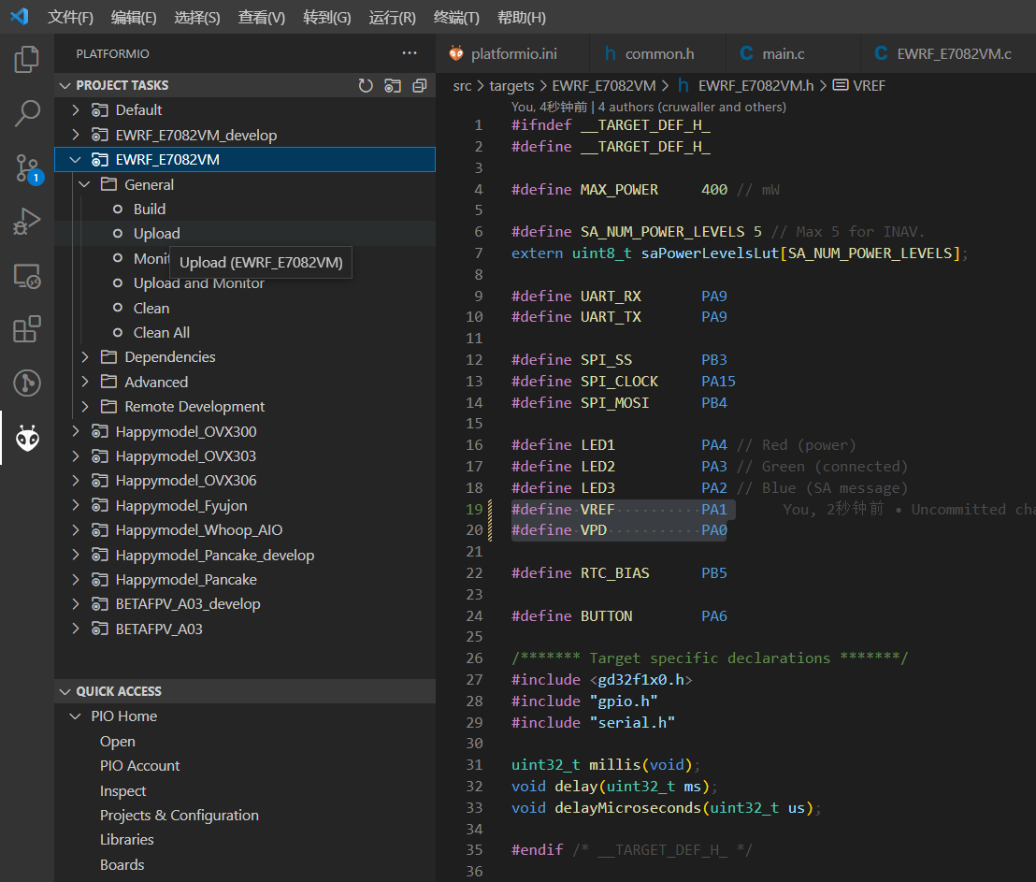Open the Remote Explorer icon
Image resolution: width=1036 pixels, height=882 pixels.
[x=27, y=276]
